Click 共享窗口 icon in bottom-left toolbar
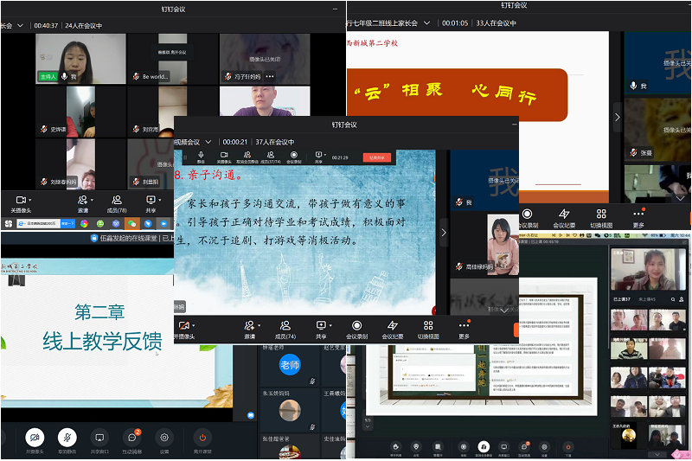The width and height of the screenshot is (692, 461). point(99,438)
